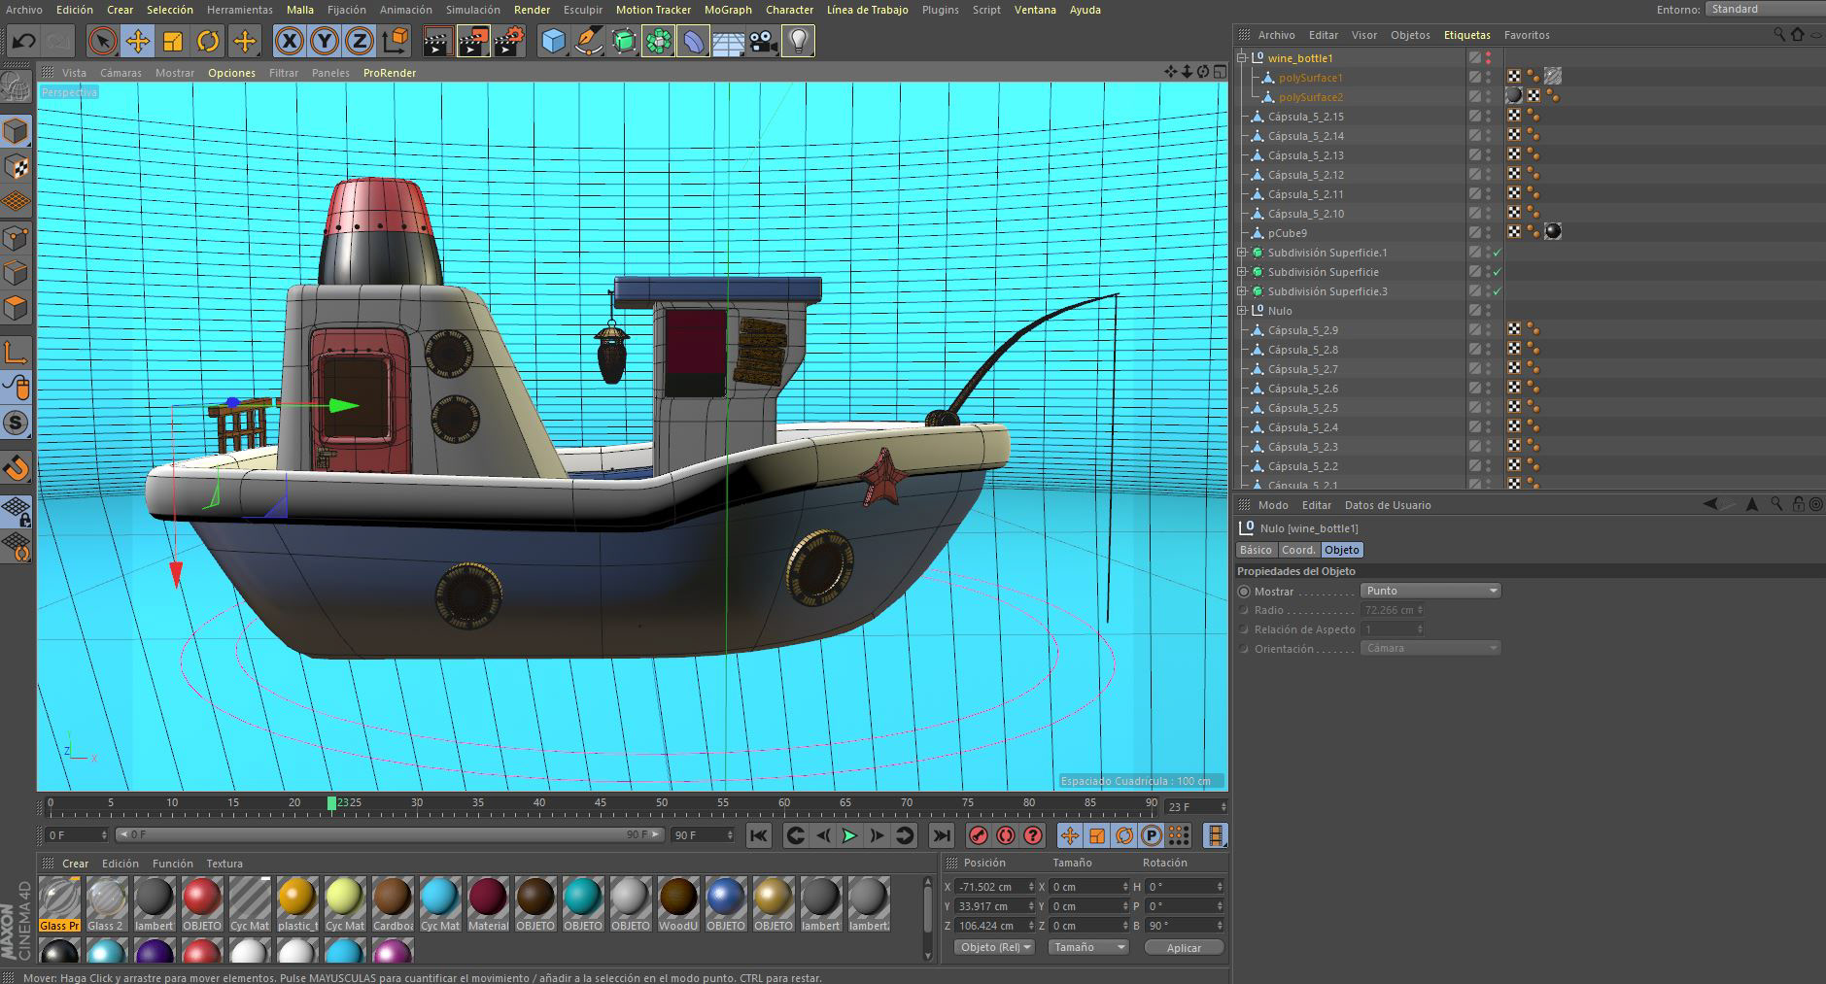
Task: Toggle X axis lock
Action: click(289, 41)
